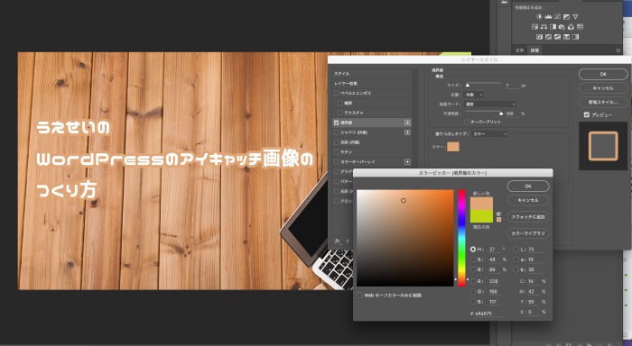The image size is (632, 346).
Task: Add an Invert adjustment icon
Action: pos(539,37)
